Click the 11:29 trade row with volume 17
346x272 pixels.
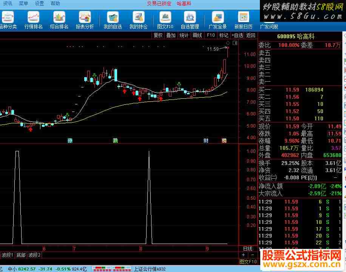coord(300,229)
